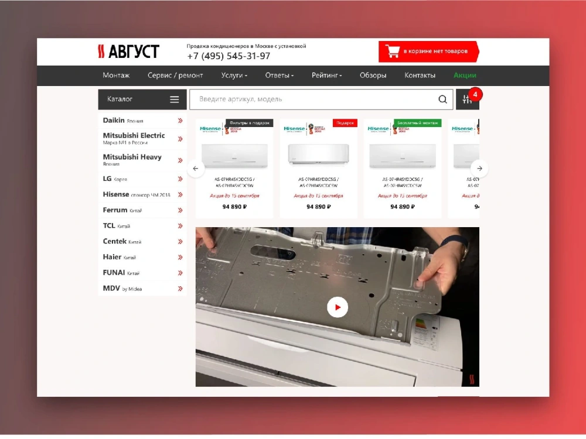The image size is (586, 439).
Task: Click the red badge showing 4
Action: pos(475,94)
